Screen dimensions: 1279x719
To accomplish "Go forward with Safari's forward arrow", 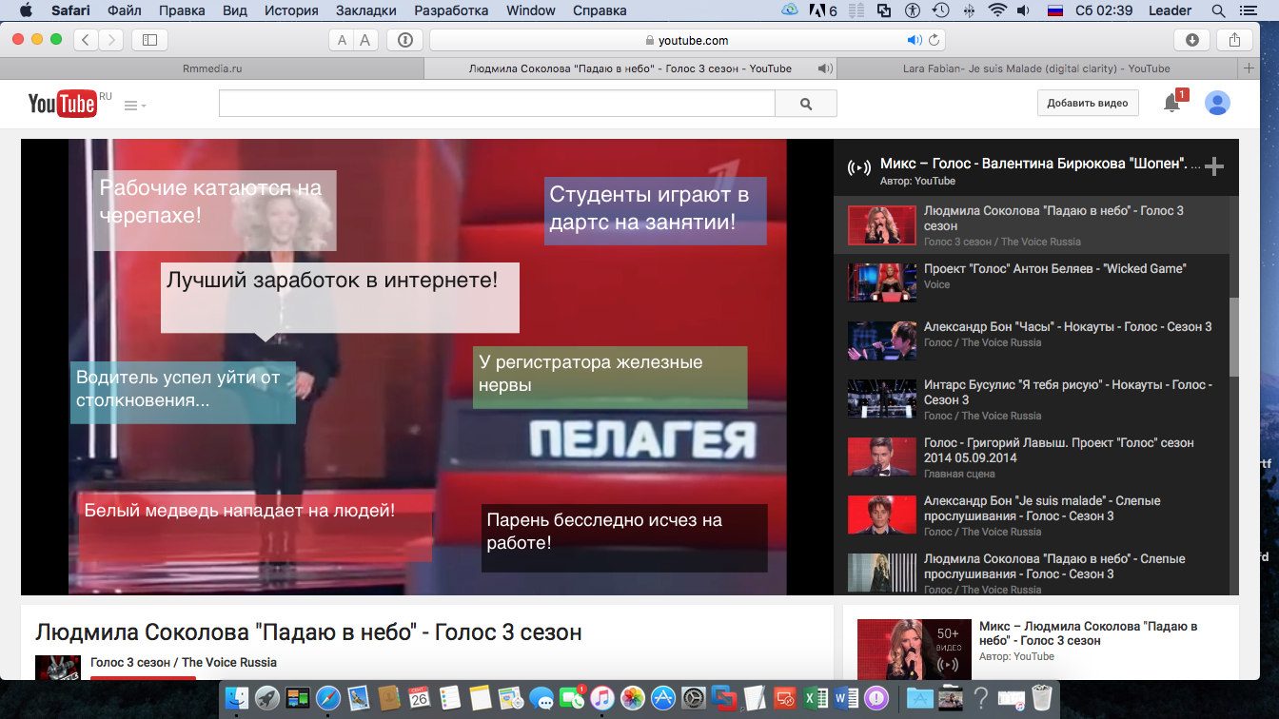I will (x=111, y=40).
